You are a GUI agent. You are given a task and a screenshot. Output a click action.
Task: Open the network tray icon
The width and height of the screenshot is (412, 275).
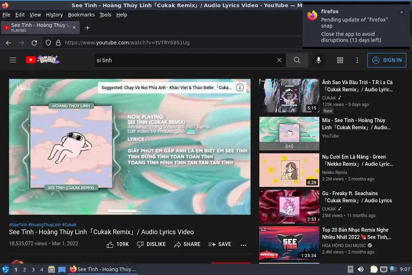point(384,269)
